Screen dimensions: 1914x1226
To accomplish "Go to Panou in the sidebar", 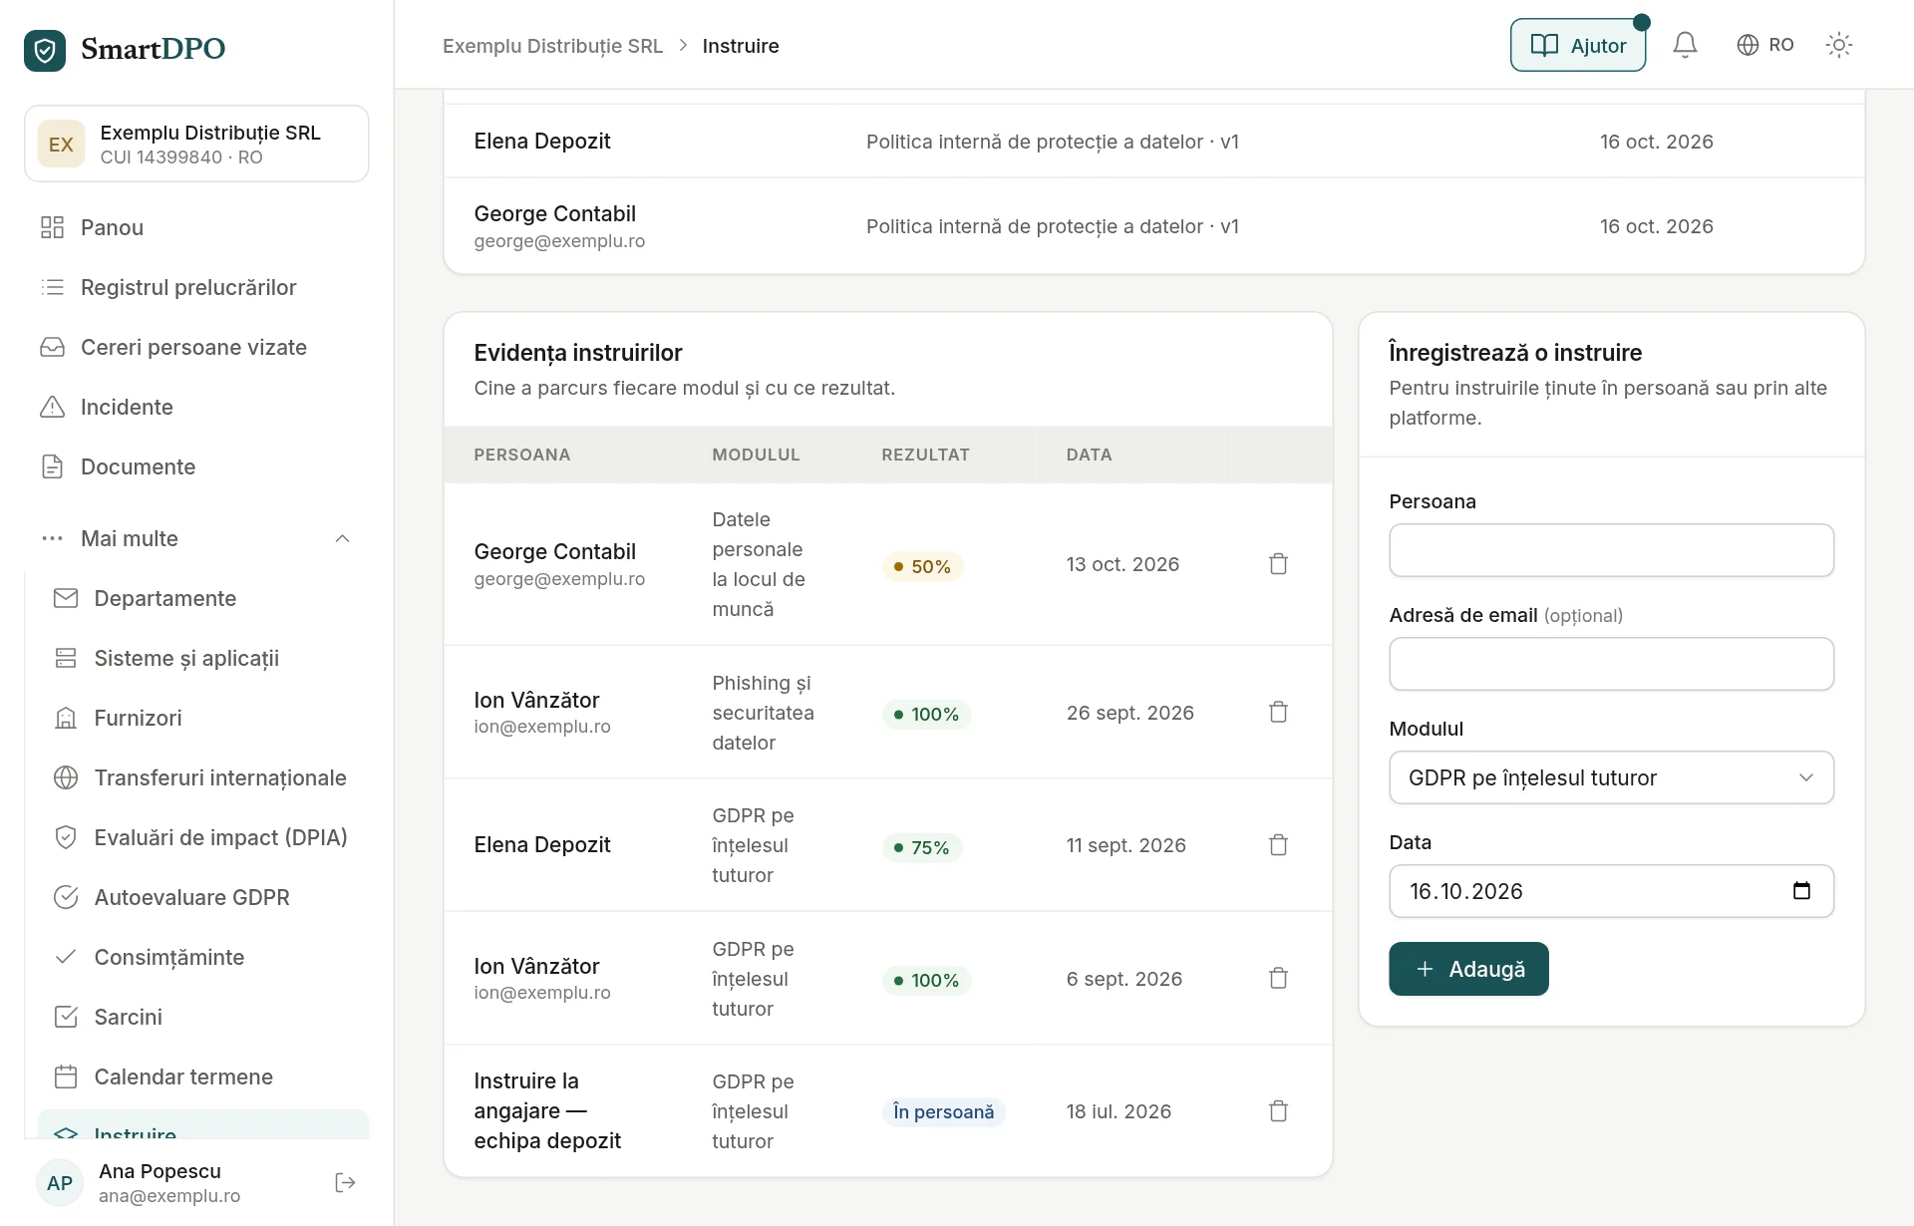I will (x=196, y=227).
